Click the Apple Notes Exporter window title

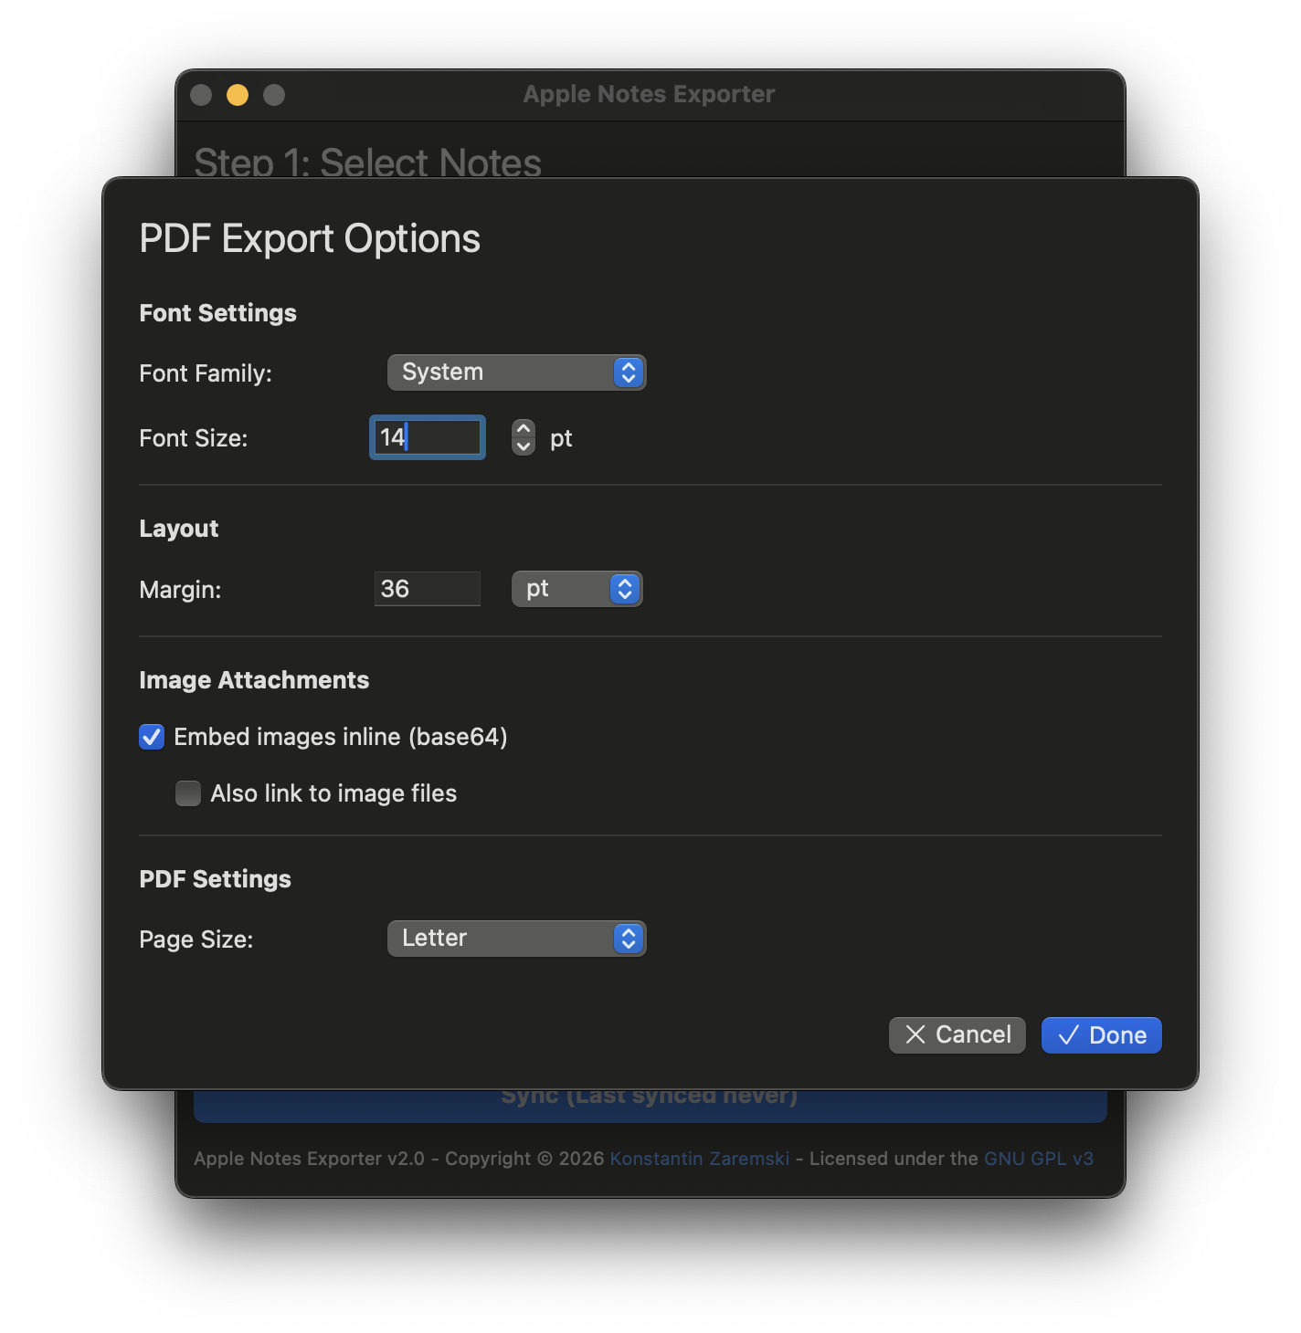(650, 94)
